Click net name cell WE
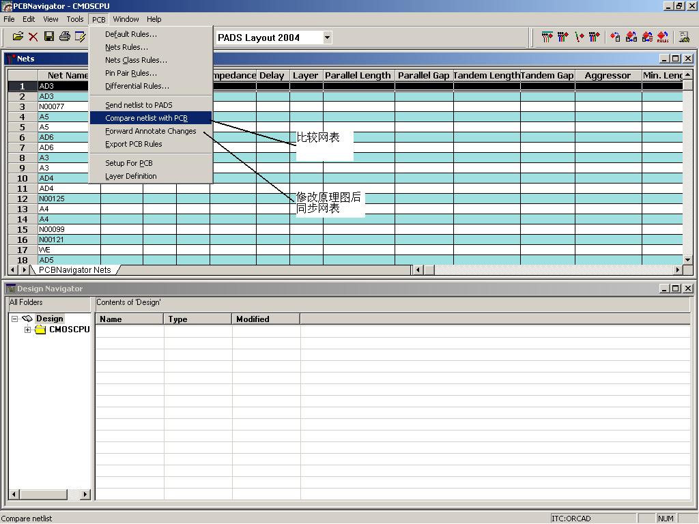 click(69, 250)
